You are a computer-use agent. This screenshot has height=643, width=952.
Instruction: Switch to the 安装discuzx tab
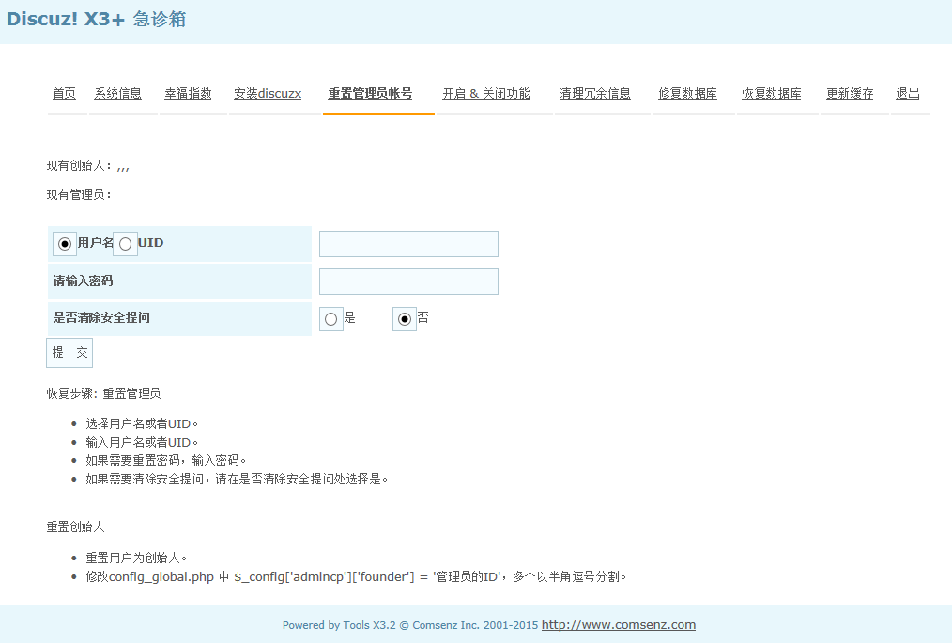pyautogui.click(x=268, y=94)
